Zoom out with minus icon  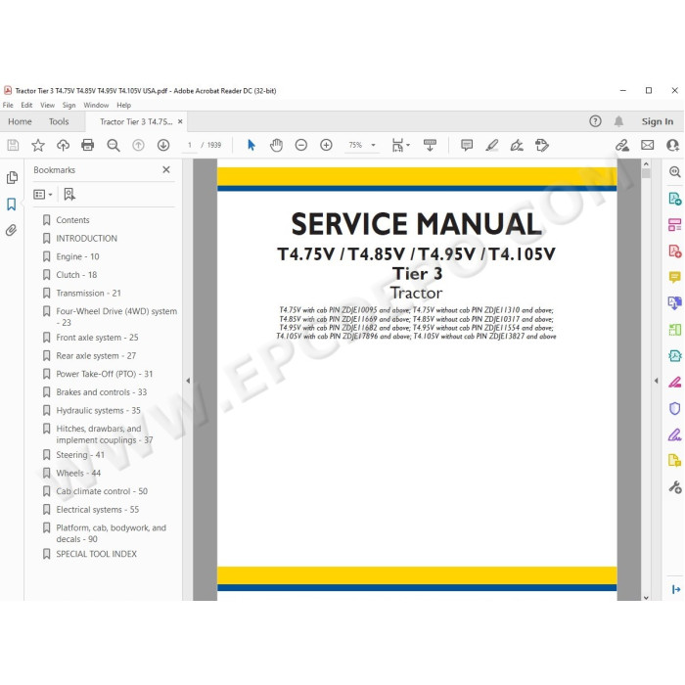pos(301,145)
